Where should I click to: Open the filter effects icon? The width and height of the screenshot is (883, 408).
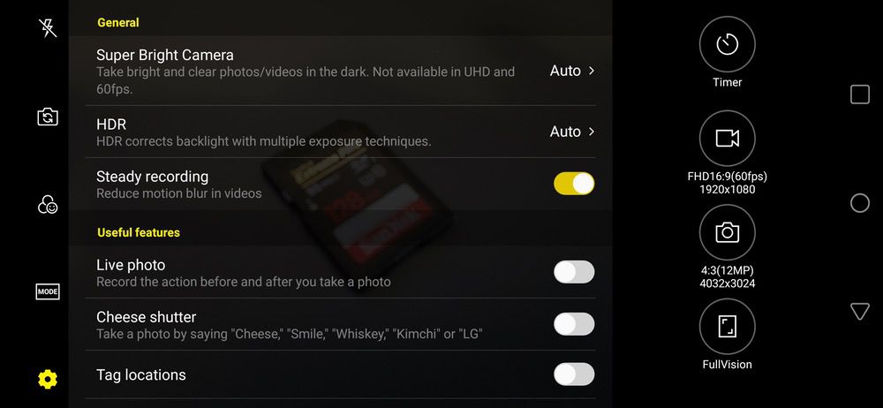click(48, 205)
